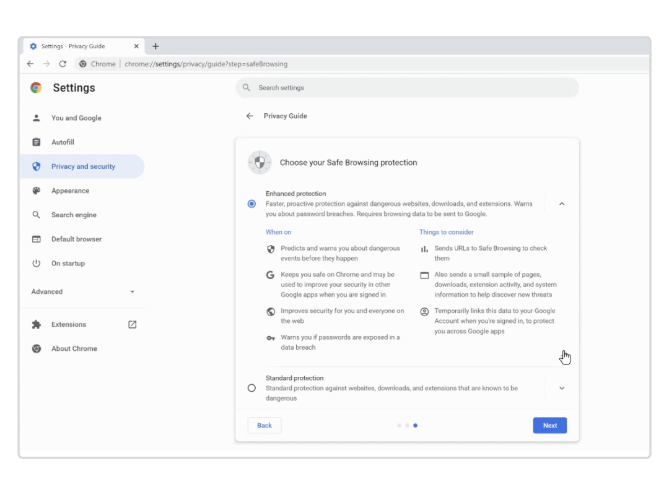Click the last step progress dot
Image resolution: width=669 pixels, height=495 pixels.
[x=415, y=425]
